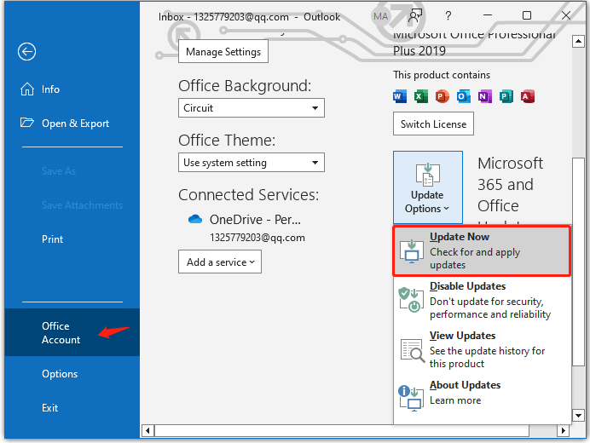Click the Switch License button
590x443 pixels.
(433, 124)
